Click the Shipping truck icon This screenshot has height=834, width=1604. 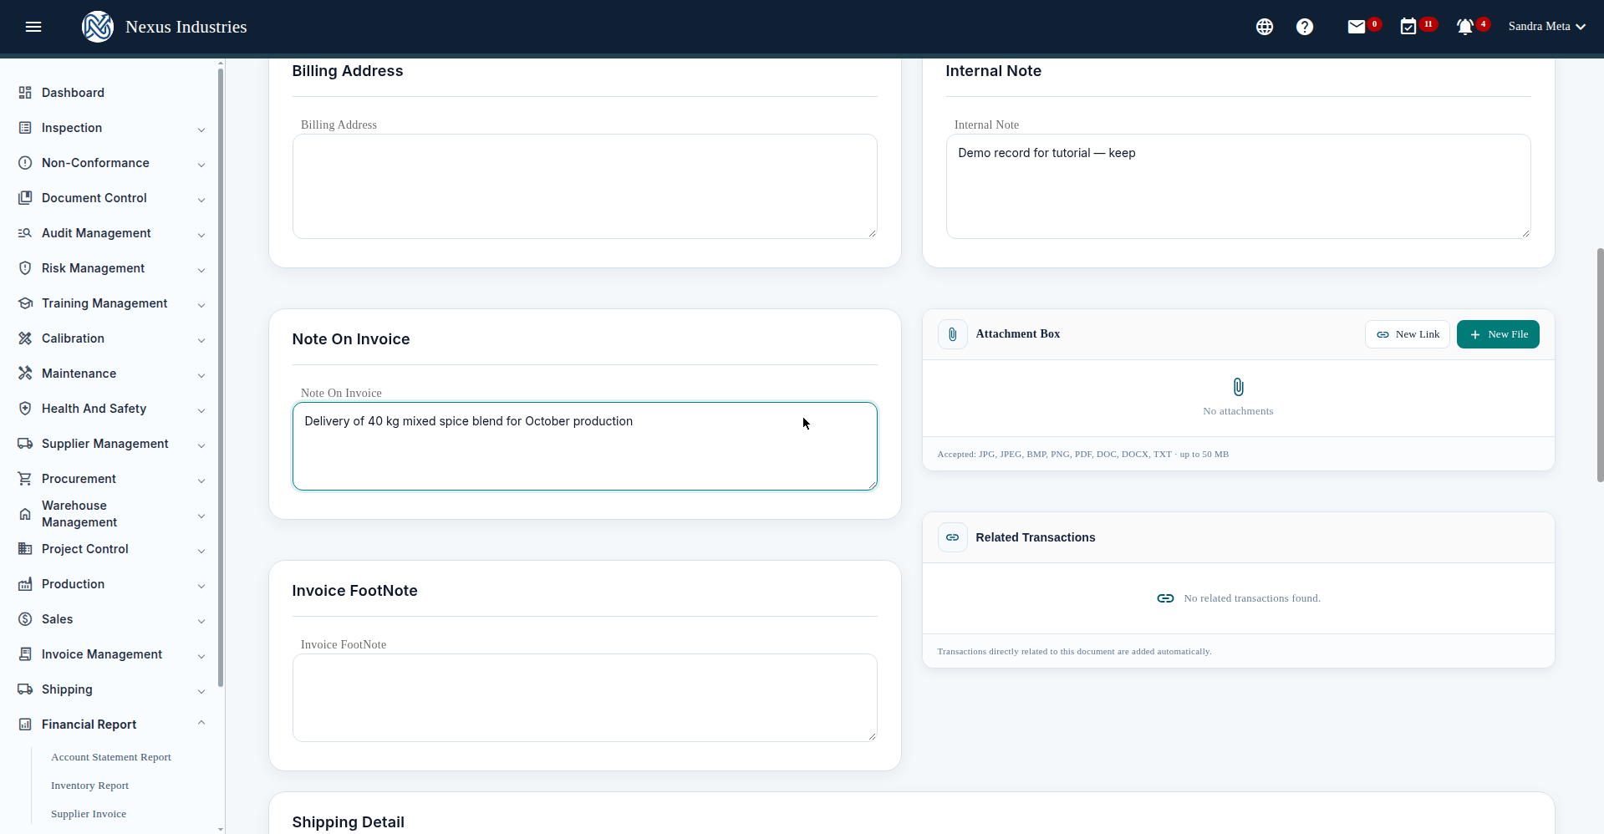pos(25,689)
